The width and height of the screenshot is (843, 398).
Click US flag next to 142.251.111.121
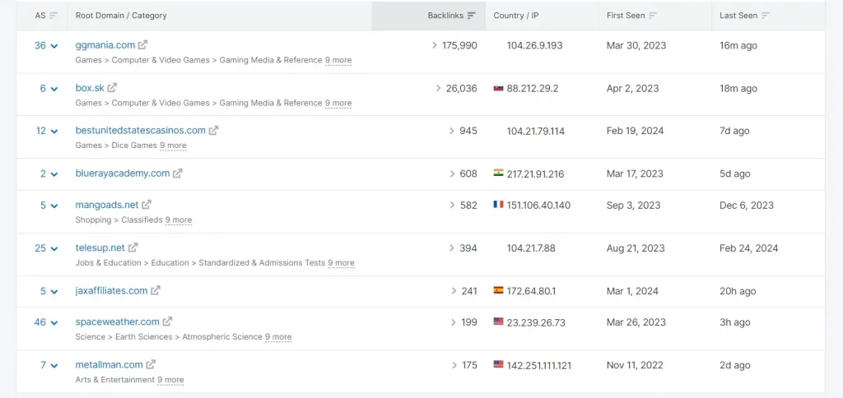pyautogui.click(x=498, y=365)
